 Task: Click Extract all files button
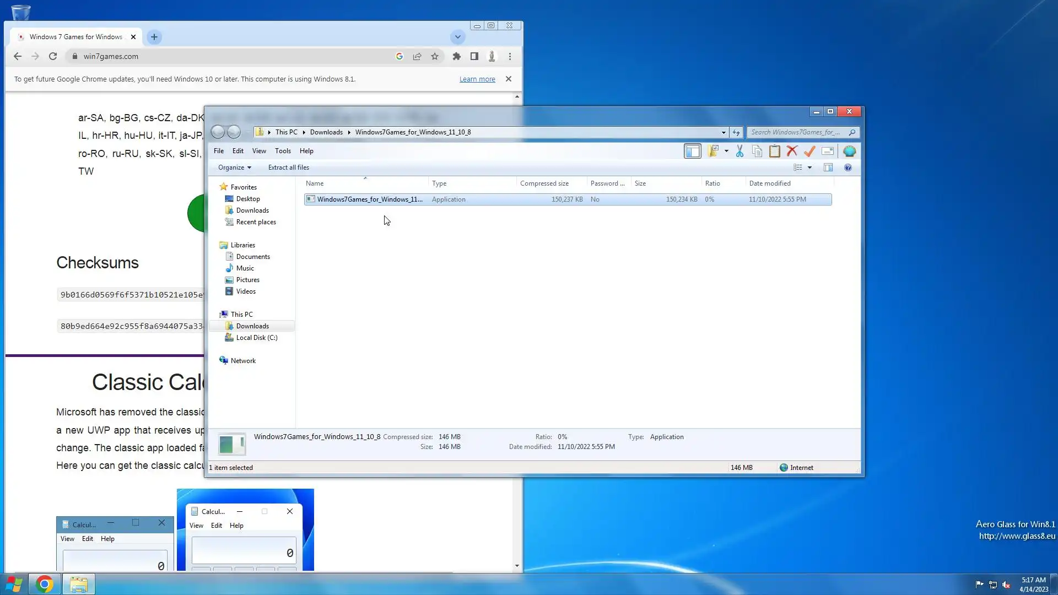(x=288, y=167)
